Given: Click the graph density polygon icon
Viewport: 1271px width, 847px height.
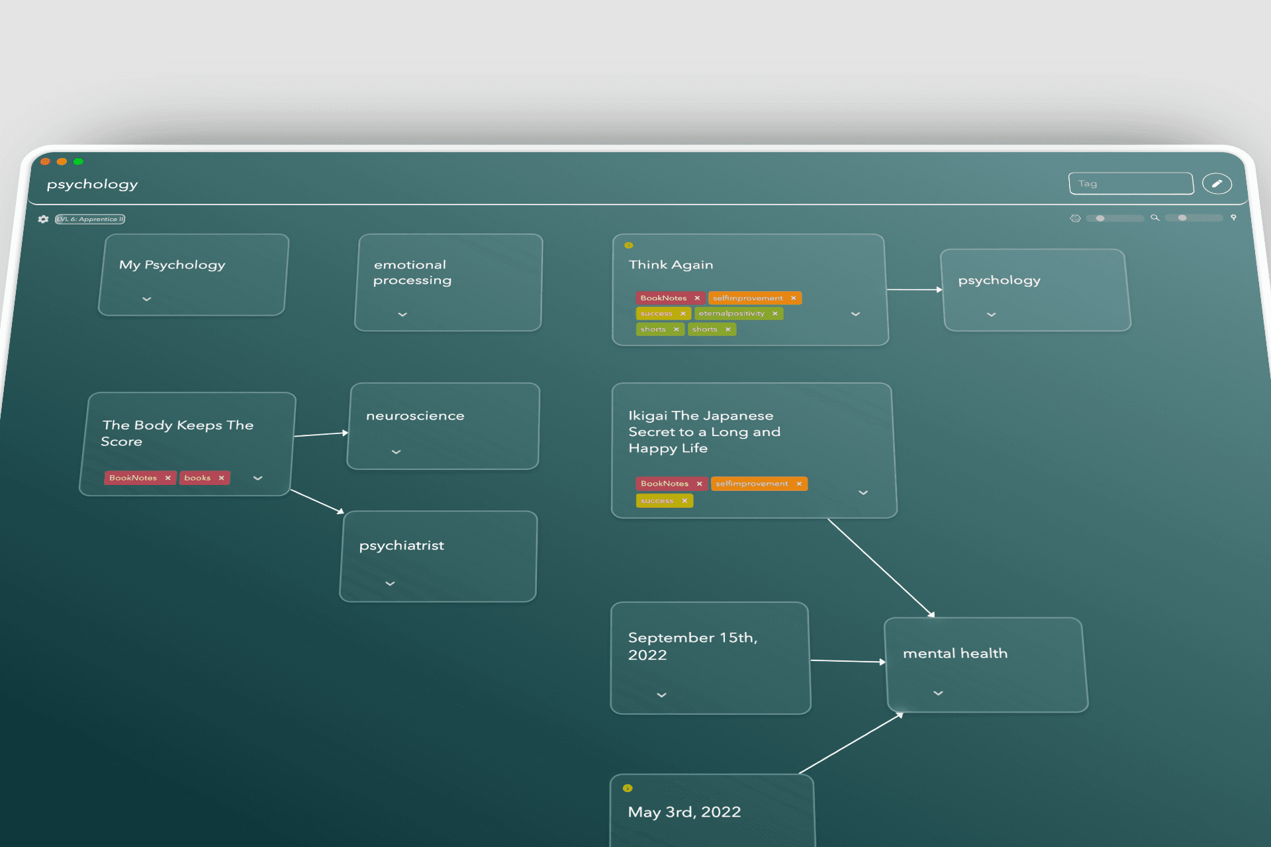Looking at the screenshot, I should coord(1075,218).
